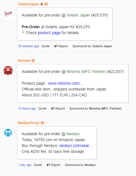Report the Ninoma comment
136x176 pixels.
pyautogui.click(x=58, y=108)
